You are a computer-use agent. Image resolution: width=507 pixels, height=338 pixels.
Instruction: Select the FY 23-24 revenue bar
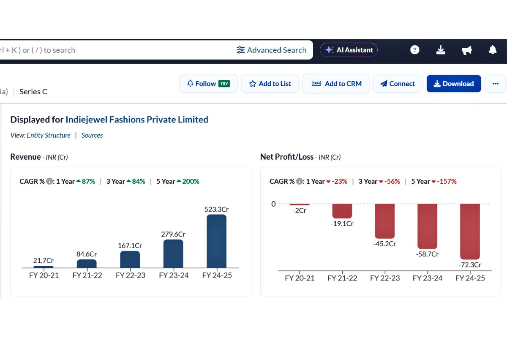[x=173, y=254]
